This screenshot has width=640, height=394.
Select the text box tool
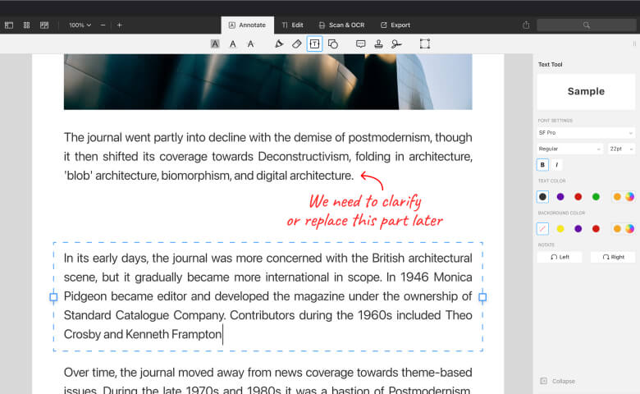tap(314, 44)
